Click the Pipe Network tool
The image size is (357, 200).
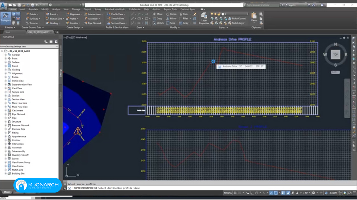(93, 23)
